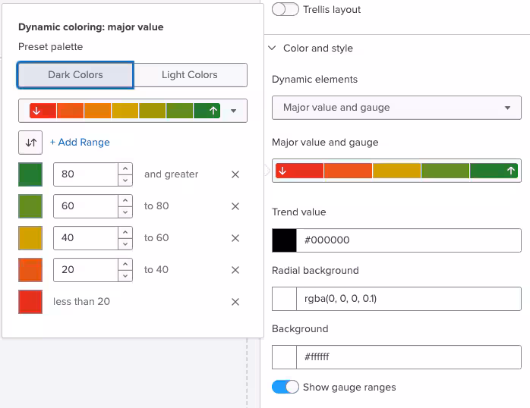
Task: Remove the less than 20 range
Action: point(235,302)
